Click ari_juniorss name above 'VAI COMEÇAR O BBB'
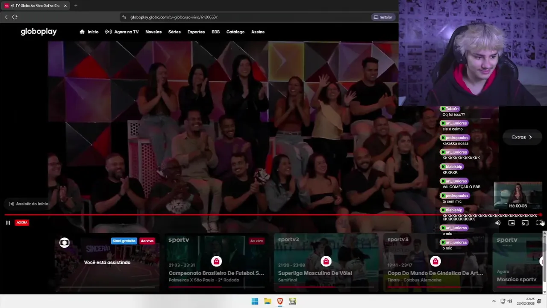 coord(456,181)
